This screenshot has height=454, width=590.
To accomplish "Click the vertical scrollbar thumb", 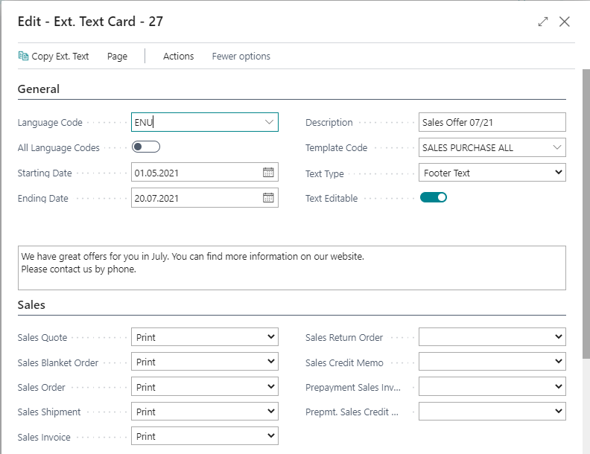I will [586, 214].
